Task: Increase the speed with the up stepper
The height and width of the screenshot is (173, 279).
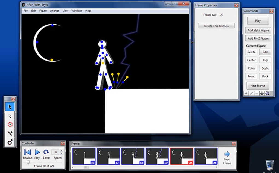Action: tap(62, 150)
